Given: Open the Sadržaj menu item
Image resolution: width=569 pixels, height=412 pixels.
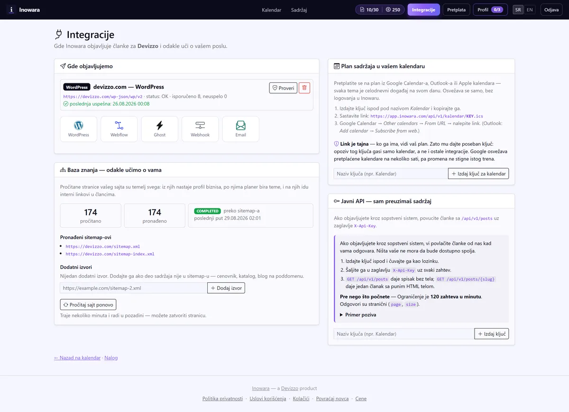Looking at the screenshot, I should (x=299, y=9).
